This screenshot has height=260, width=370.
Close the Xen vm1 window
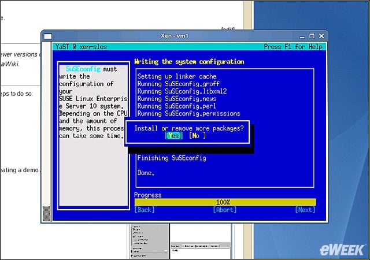point(321,36)
